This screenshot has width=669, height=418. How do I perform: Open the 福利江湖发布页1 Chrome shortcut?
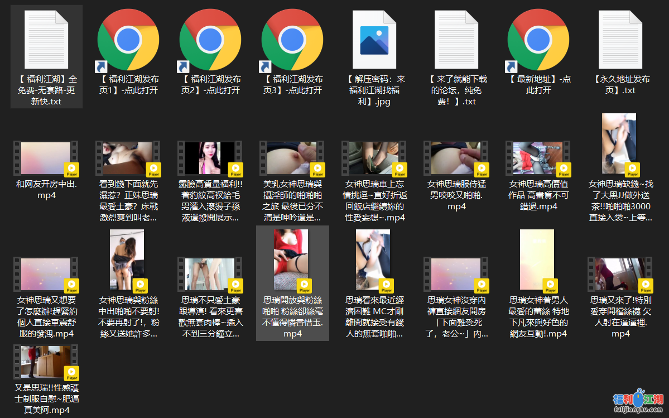click(128, 43)
